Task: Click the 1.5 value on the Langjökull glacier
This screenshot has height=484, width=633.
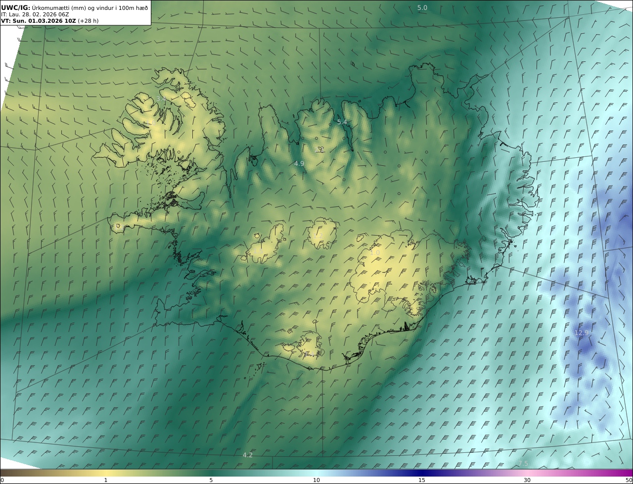Action: pyautogui.click(x=259, y=251)
